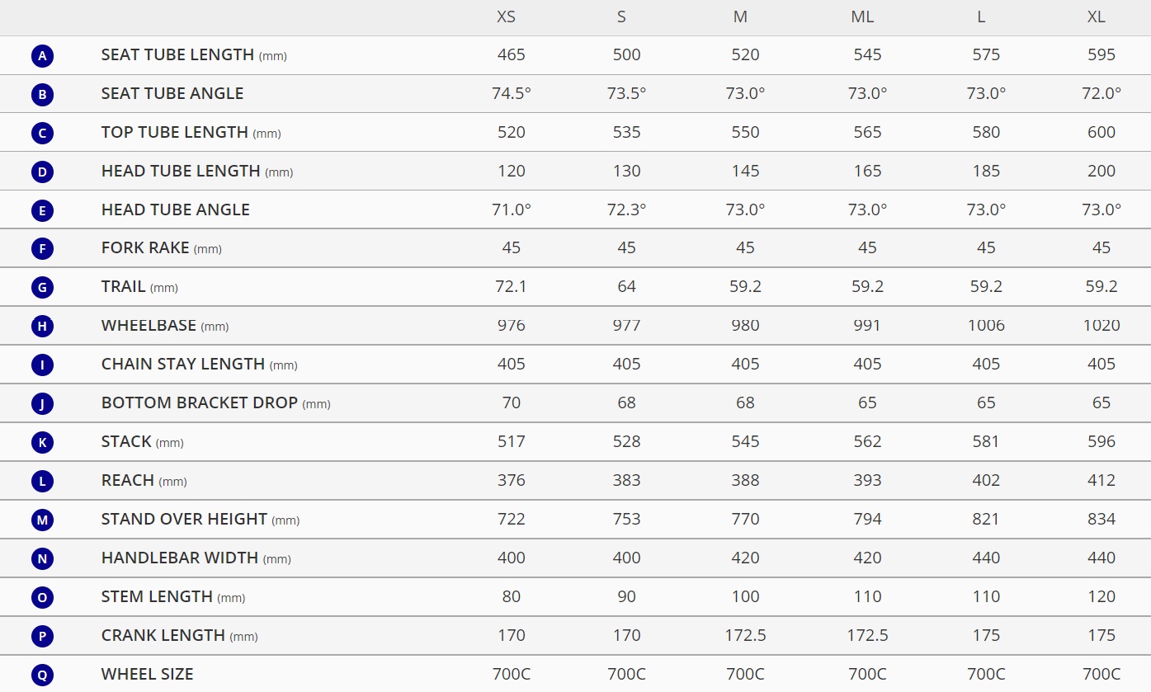Select the G badge next to Trail
Image resolution: width=1151 pixels, height=692 pixels.
point(42,288)
